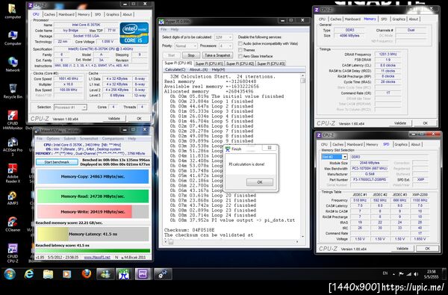The height and width of the screenshot is (295, 448).
Task: Open the Recycle Bin desktop icon
Action: [13, 91]
